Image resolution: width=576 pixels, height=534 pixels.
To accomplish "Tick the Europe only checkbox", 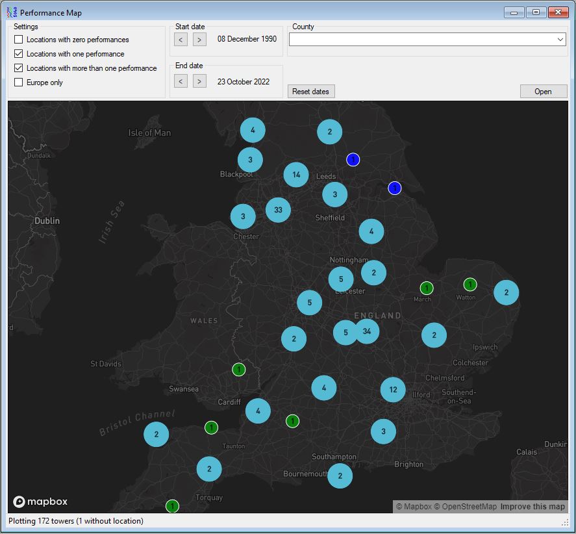I will [19, 83].
